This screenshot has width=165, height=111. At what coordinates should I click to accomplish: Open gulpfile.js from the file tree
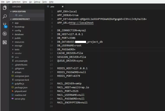tap(19, 84)
